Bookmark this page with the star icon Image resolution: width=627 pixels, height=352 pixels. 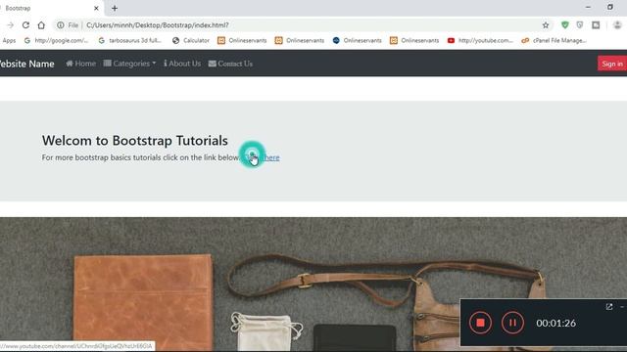(546, 25)
